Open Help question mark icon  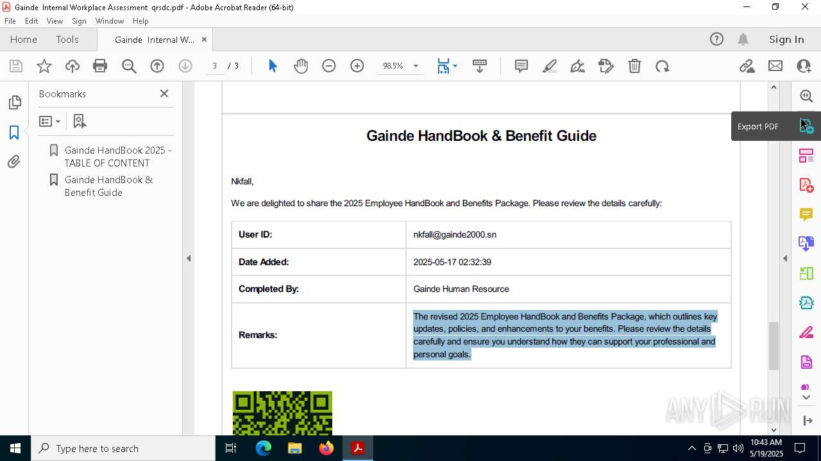pos(716,39)
